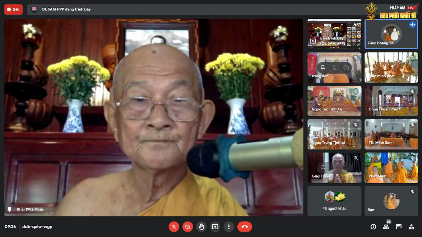Leave the call with the red hang-up button
Viewport: 422px width, 237px height.
point(244,227)
